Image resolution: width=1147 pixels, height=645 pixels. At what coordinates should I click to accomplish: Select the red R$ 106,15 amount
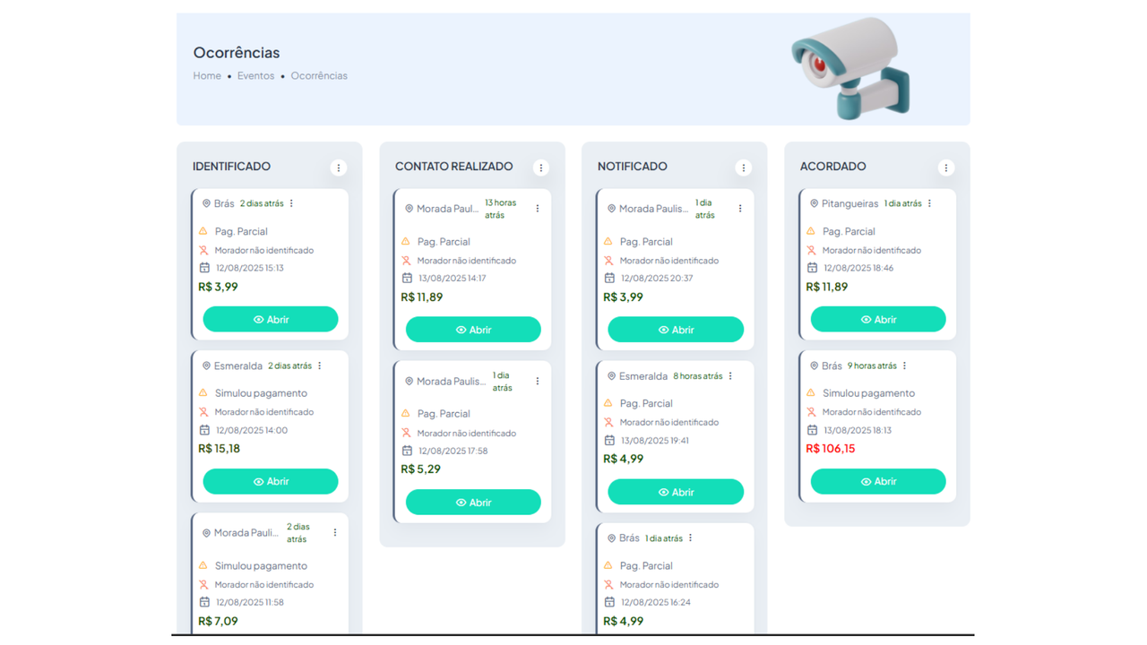pyautogui.click(x=831, y=449)
